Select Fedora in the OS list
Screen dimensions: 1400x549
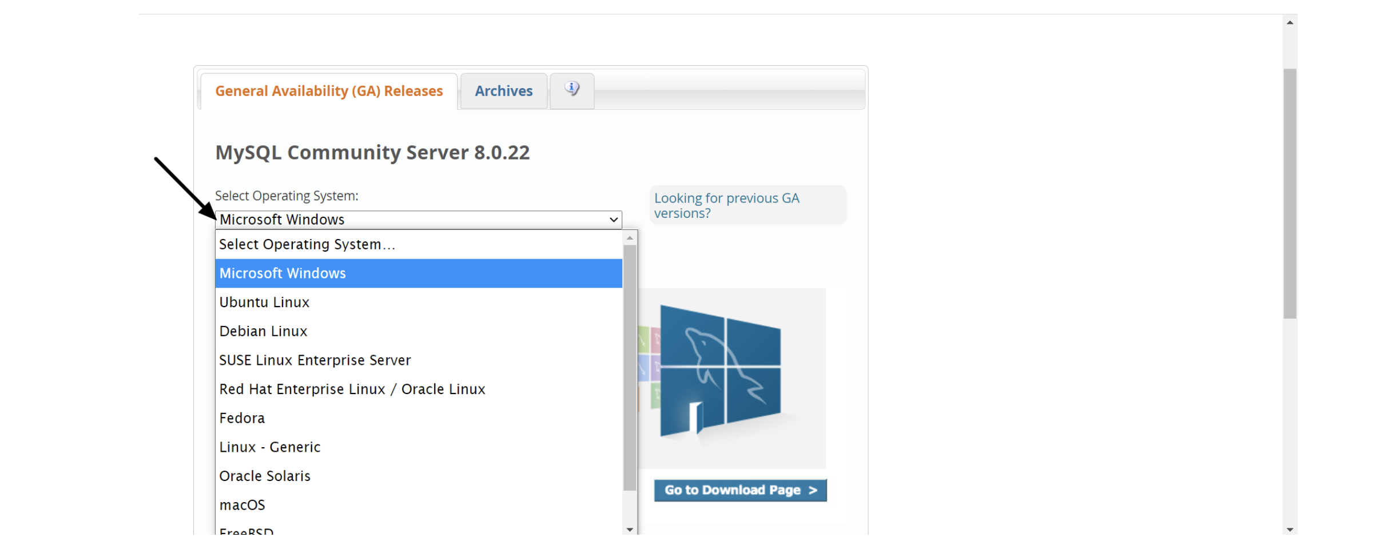click(242, 419)
